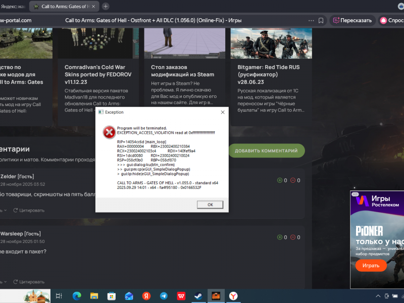Click the Добавить комментарий button
The height and width of the screenshot is (303, 404).
266,150
